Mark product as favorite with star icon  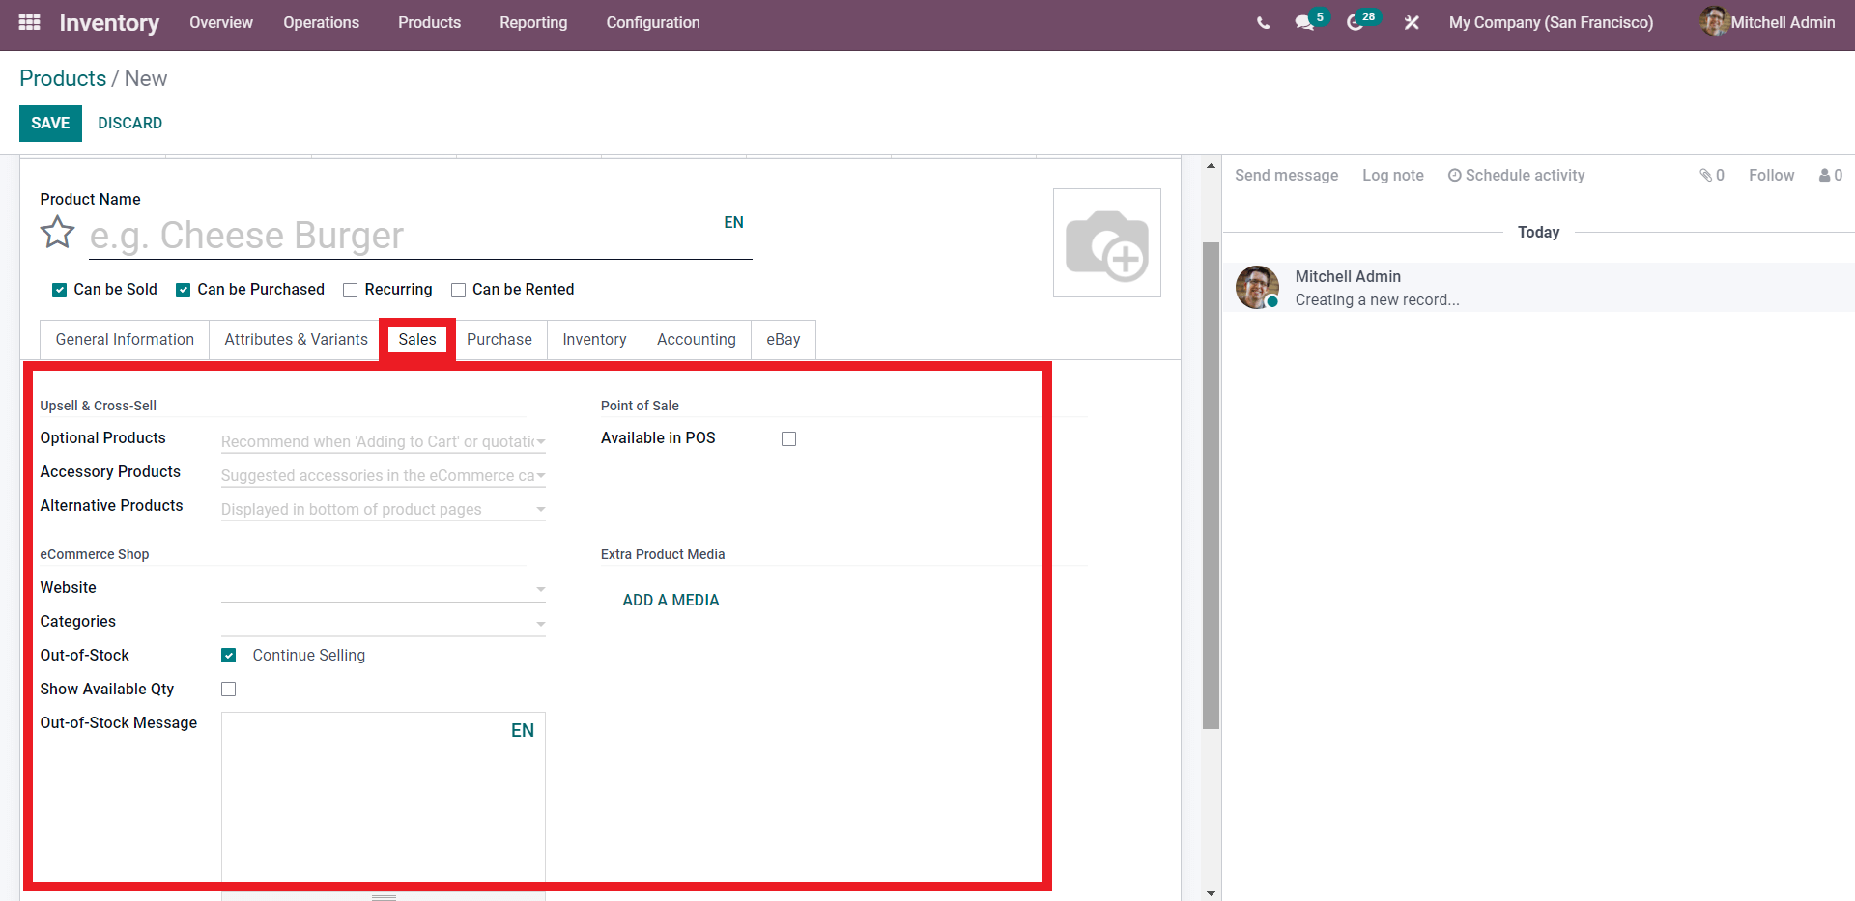[57, 233]
